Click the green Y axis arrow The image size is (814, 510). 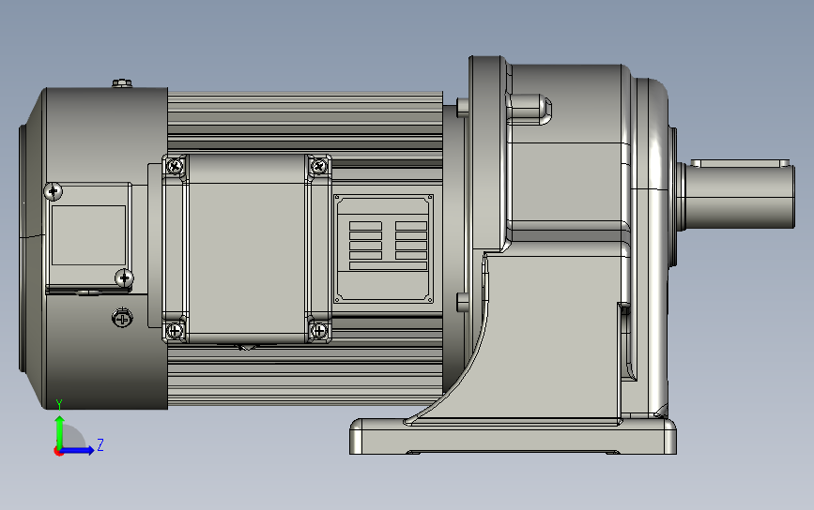[59, 432]
